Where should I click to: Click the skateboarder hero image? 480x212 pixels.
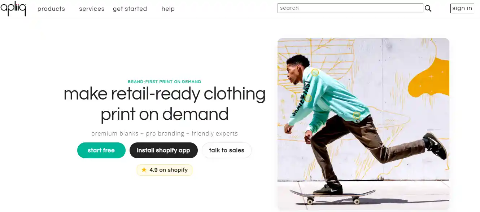click(x=363, y=123)
